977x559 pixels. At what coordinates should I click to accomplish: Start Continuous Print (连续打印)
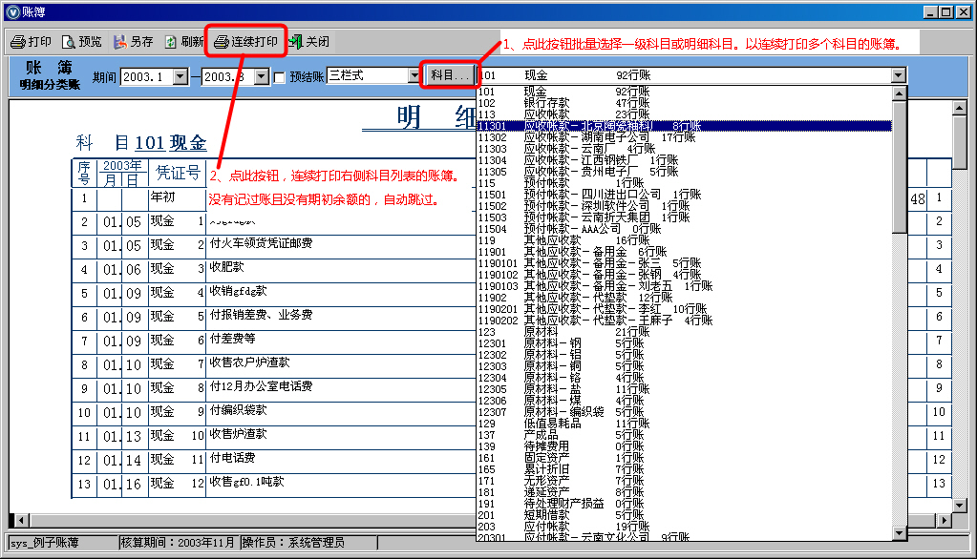tap(245, 42)
